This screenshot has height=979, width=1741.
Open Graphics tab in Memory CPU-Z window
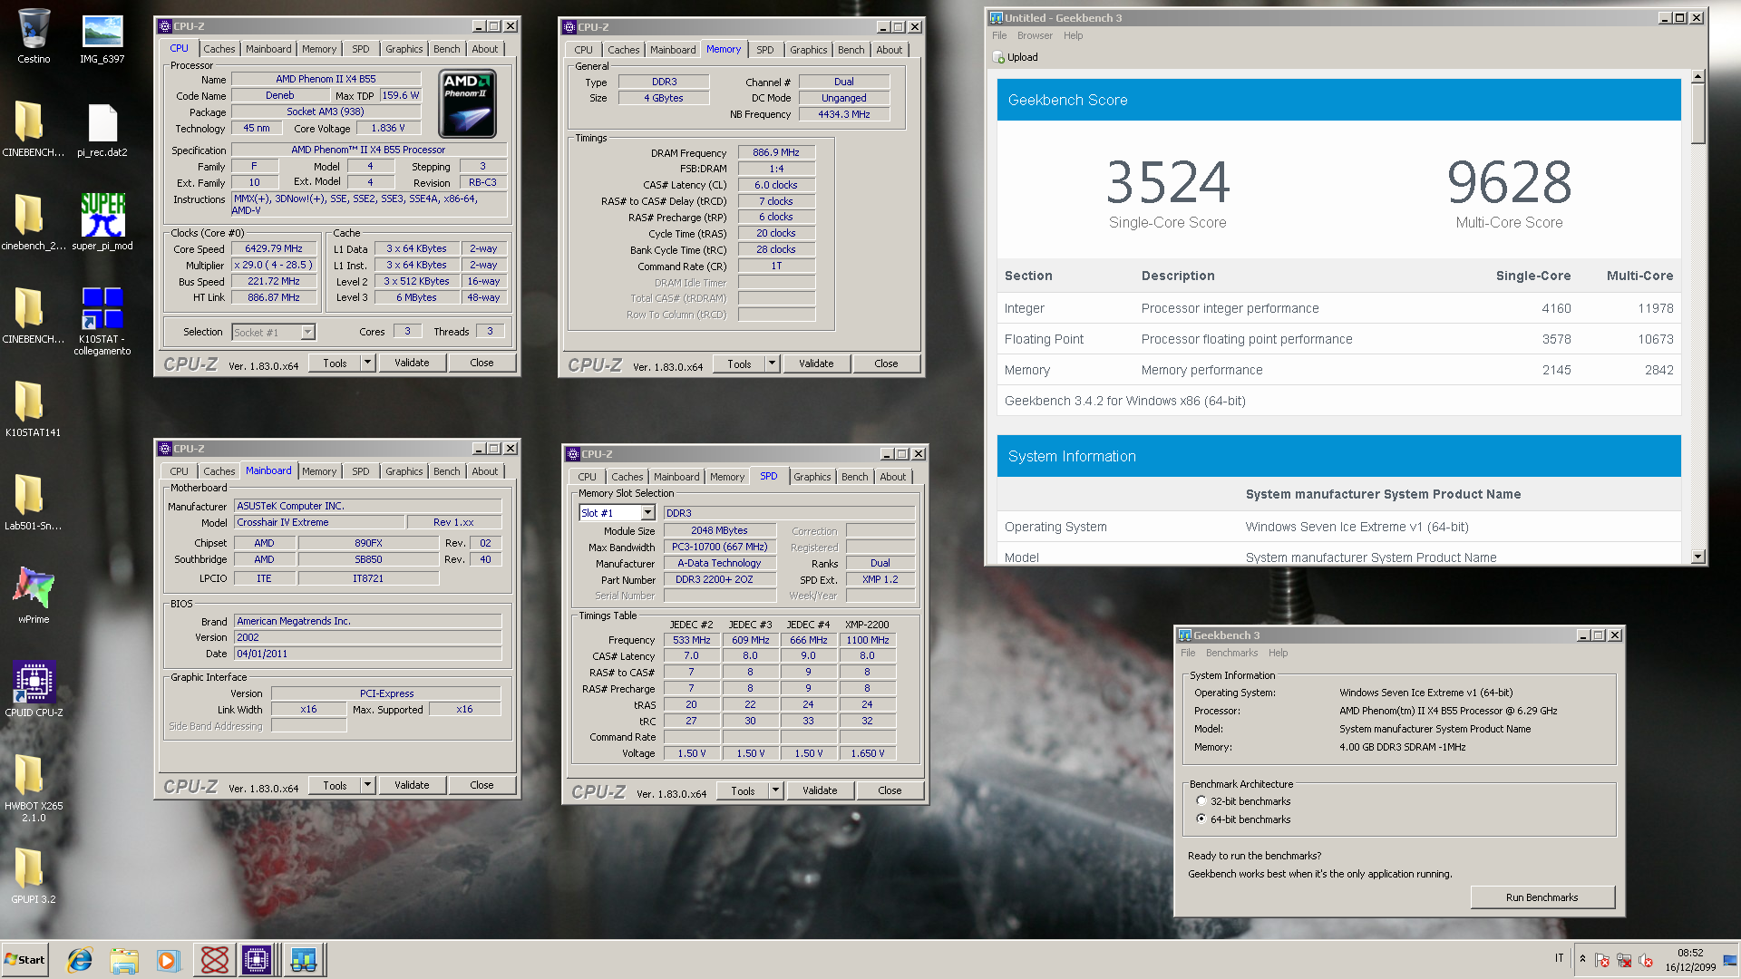pyautogui.click(x=808, y=50)
